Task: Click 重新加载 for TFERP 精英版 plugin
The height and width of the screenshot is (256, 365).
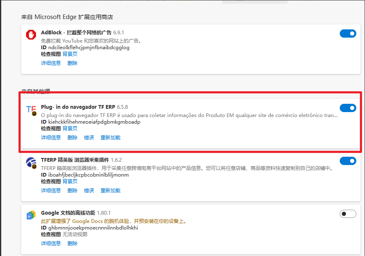Action: point(110,190)
